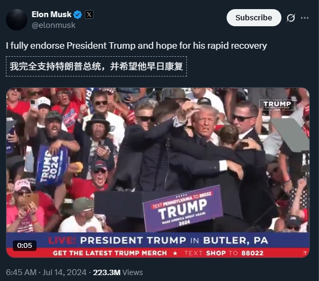The width and height of the screenshot is (319, 281).
Task: Click the X affiliation badge icon
Action: 89,14
